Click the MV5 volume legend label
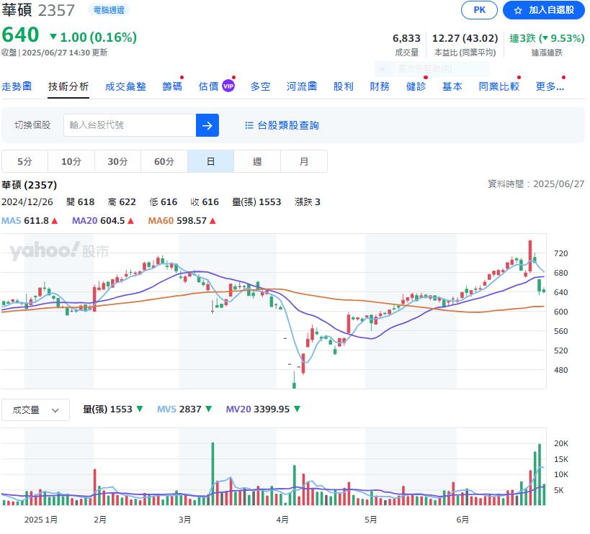The height and width of the screenshot is (534, 590). coord(166,409)
